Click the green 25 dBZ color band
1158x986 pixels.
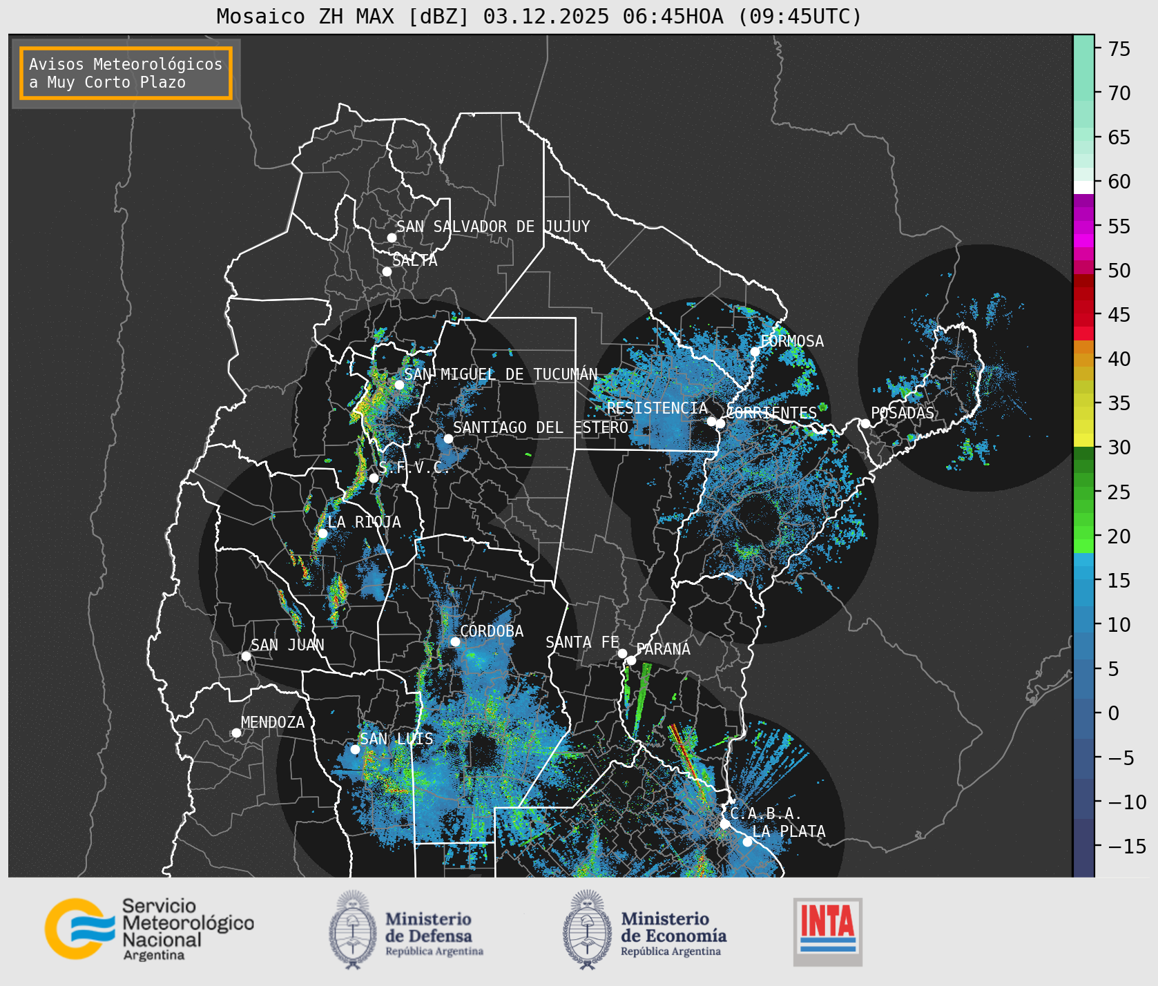tap(1083, 493)
